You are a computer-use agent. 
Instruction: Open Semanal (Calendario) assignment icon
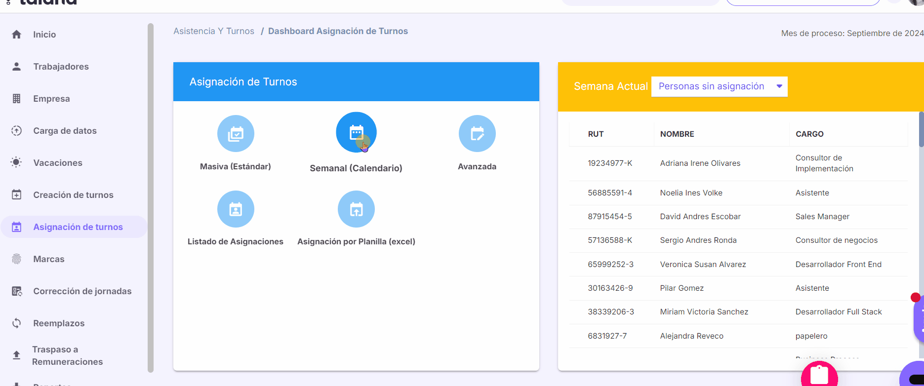click(x=356, y=132)
